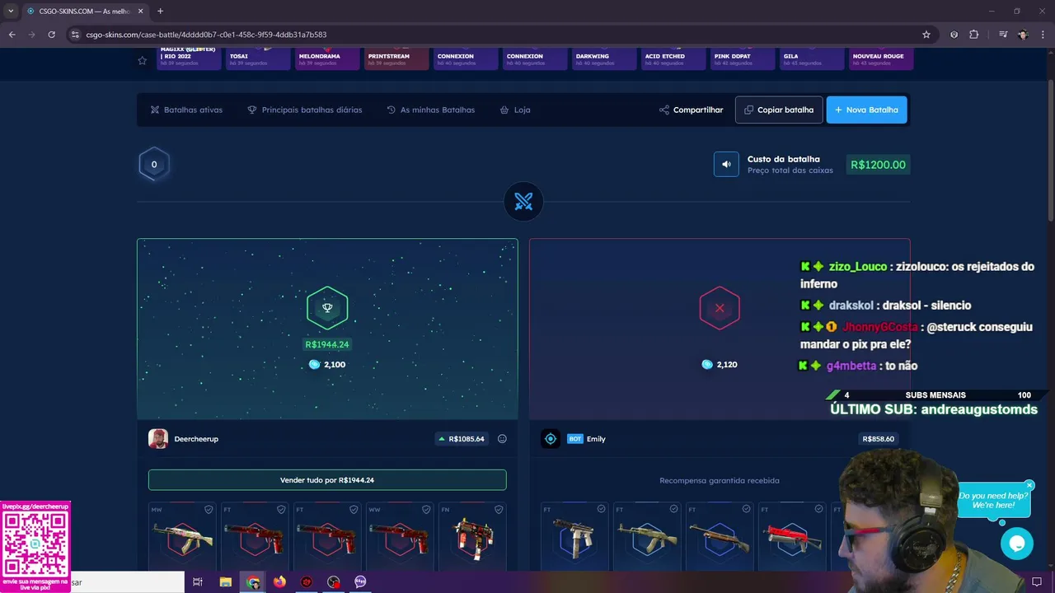Click the R$1085.64 winnings badge

pos(462,439)
